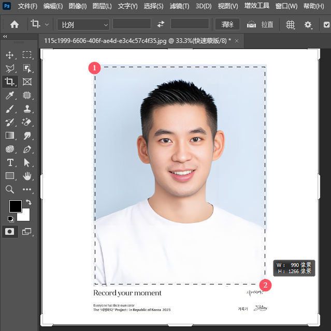Select the Eyedropper tool

coord(10,95)
